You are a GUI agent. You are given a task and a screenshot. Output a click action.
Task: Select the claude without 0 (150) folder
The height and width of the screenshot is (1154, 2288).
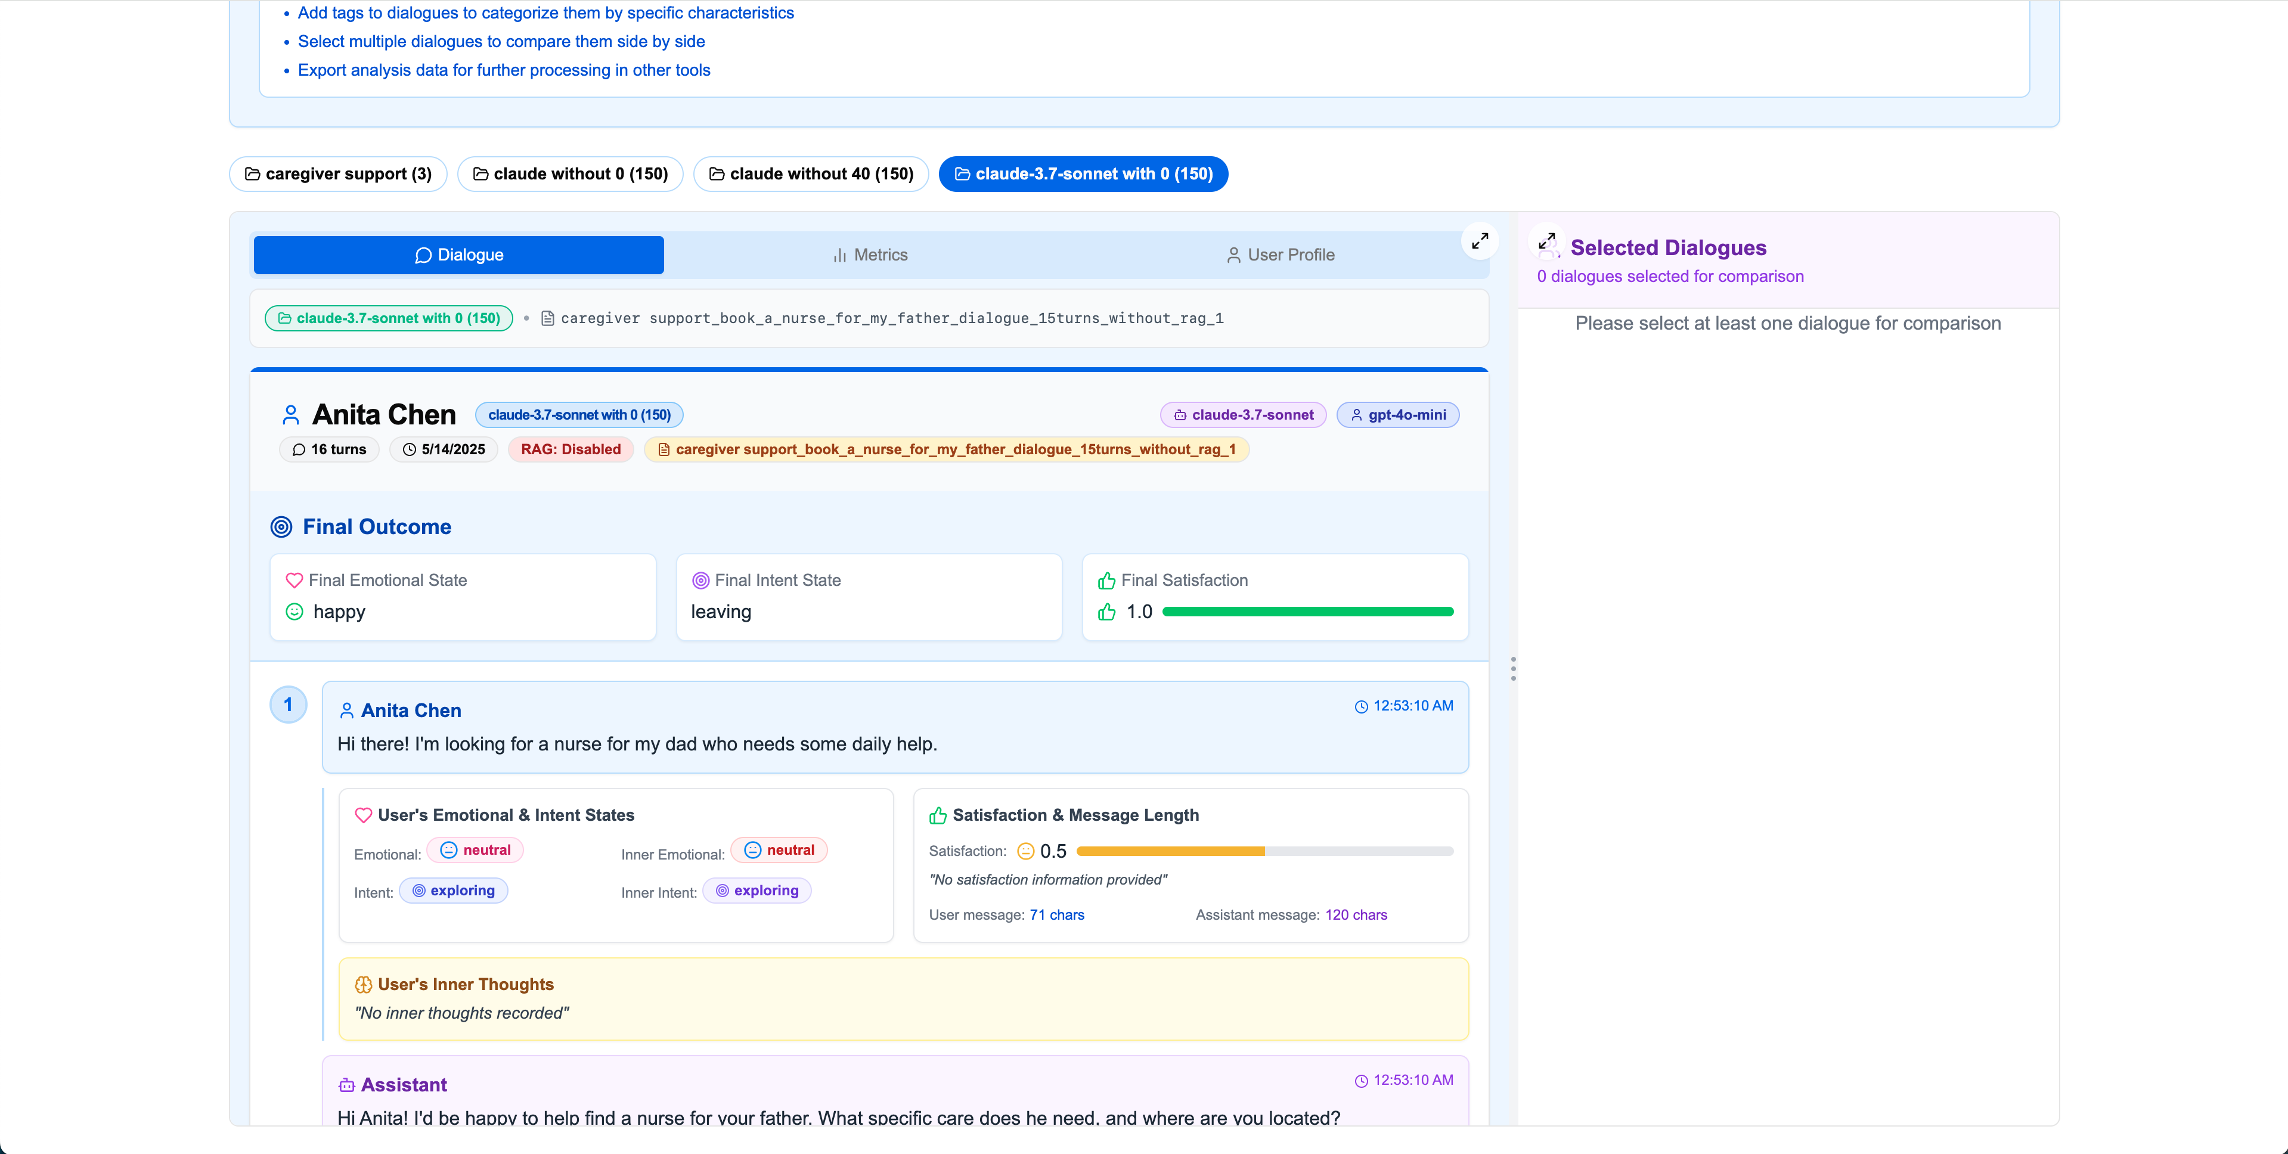click(x=571, y=174)
